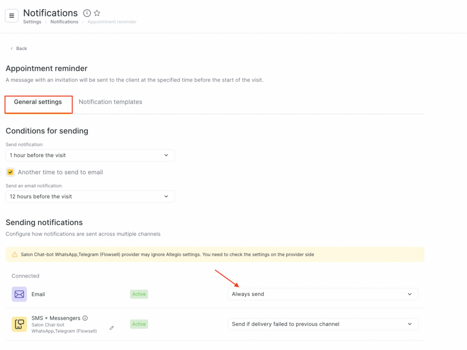Click the info icon beside Notifications title
The image size is (467, 350).
(87, 13)
